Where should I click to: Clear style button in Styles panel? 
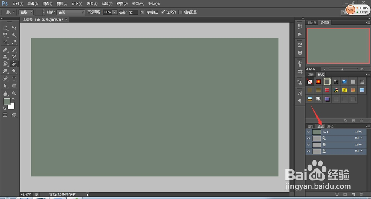coord(345,121)
